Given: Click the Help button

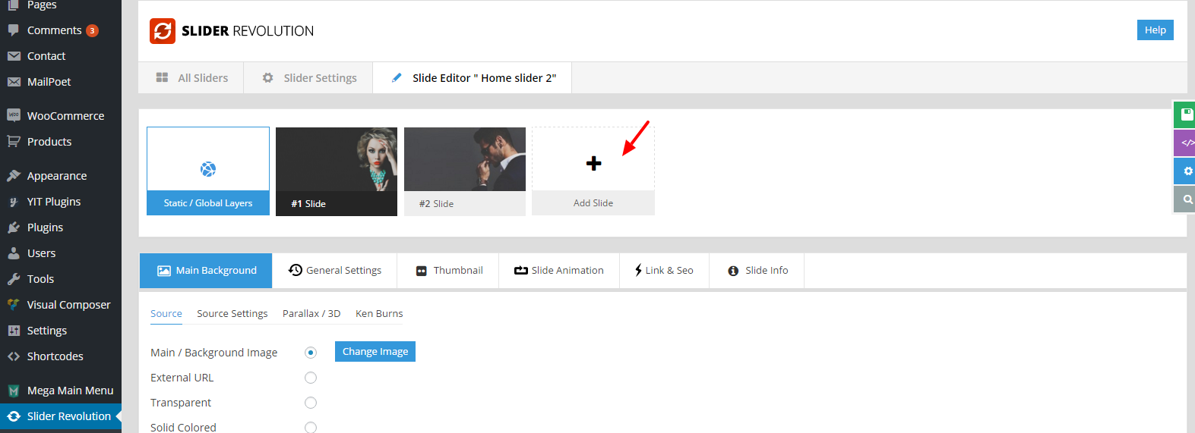Looking at the screenshot, I should [1155, 30].
